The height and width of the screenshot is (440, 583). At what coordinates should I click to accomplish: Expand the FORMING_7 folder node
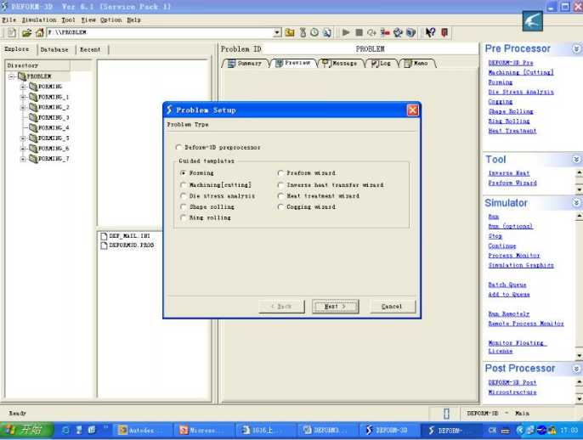click(23, 159)
